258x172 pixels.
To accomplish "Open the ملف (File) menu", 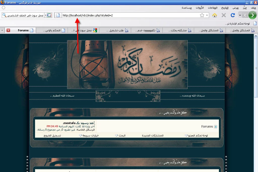I will tap(253, 8).
